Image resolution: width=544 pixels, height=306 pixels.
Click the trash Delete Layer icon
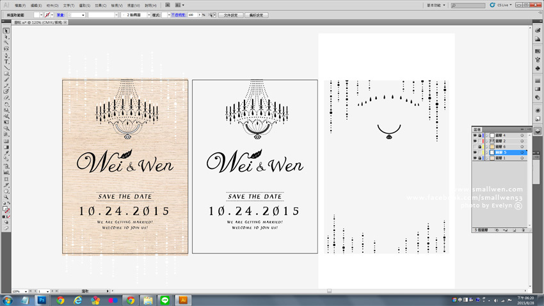[x=523, y=230]
